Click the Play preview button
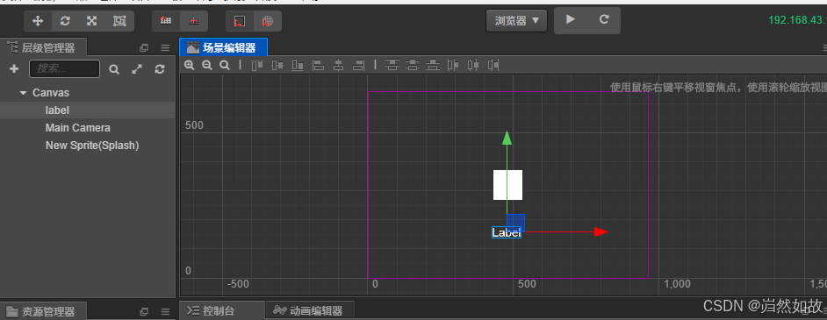The width and height of the screenshot is (827, 320). [570, 20]
